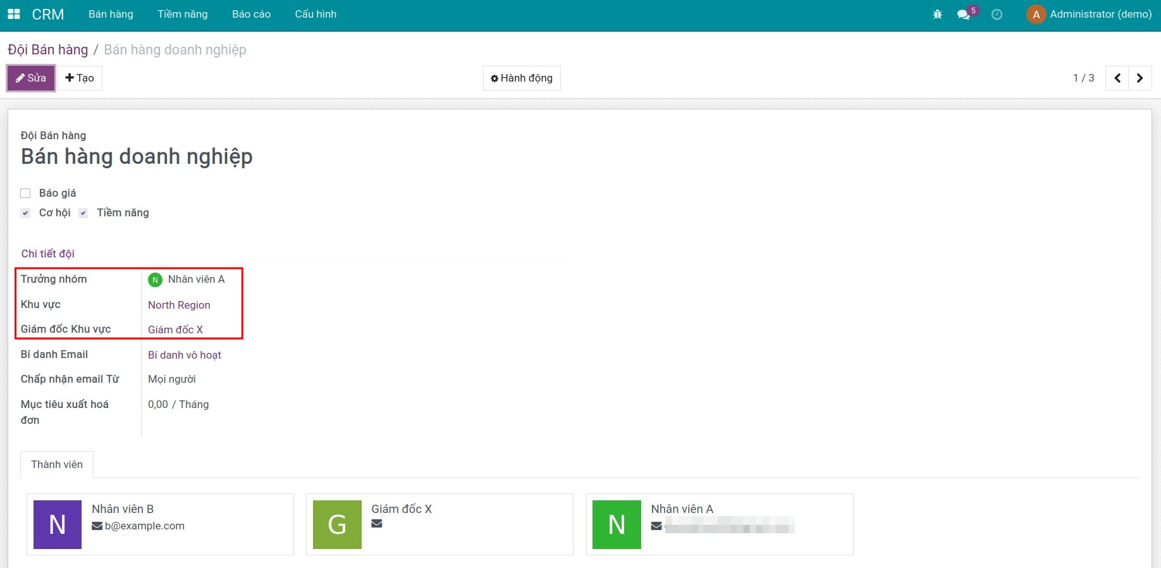The image size is (1161, 568).
Task: Click Khu vực field label
Action: 40,304
